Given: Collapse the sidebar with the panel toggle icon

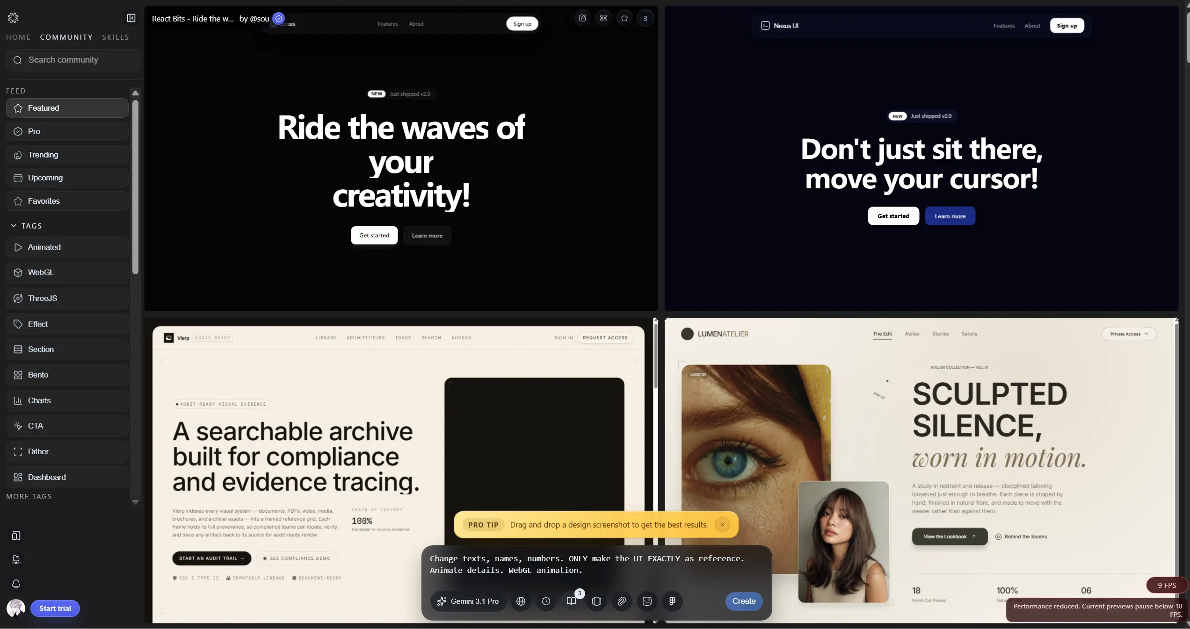Looking at the screenshot, I should tap(131, 18).
